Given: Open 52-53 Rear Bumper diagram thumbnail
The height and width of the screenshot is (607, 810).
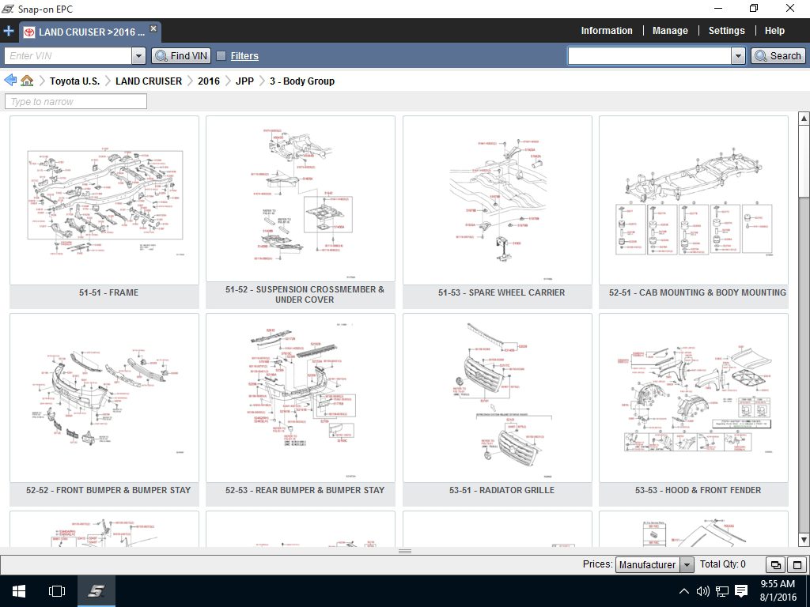Looking at the screenshot, I should click(301, 398).
